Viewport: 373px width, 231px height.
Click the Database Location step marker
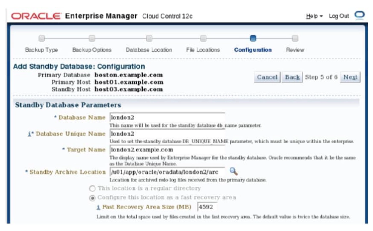tap(149, 38)
